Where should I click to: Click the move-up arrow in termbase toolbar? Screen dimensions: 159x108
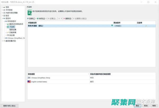coord(61,19)
